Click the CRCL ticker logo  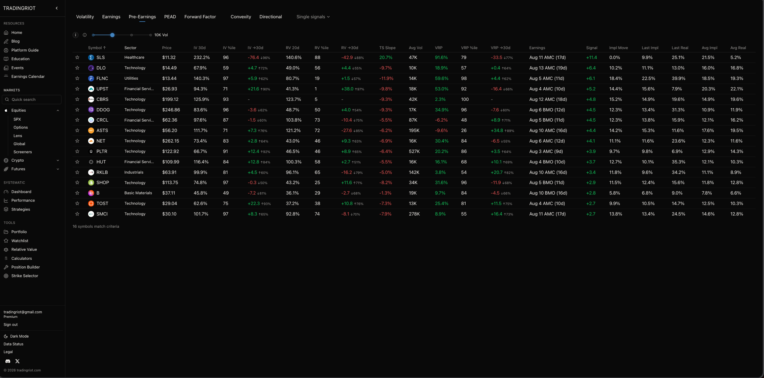click(91, 120)
